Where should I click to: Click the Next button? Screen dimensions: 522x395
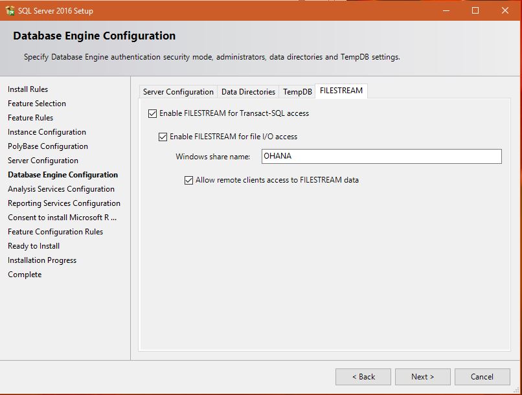coord(422,376)
